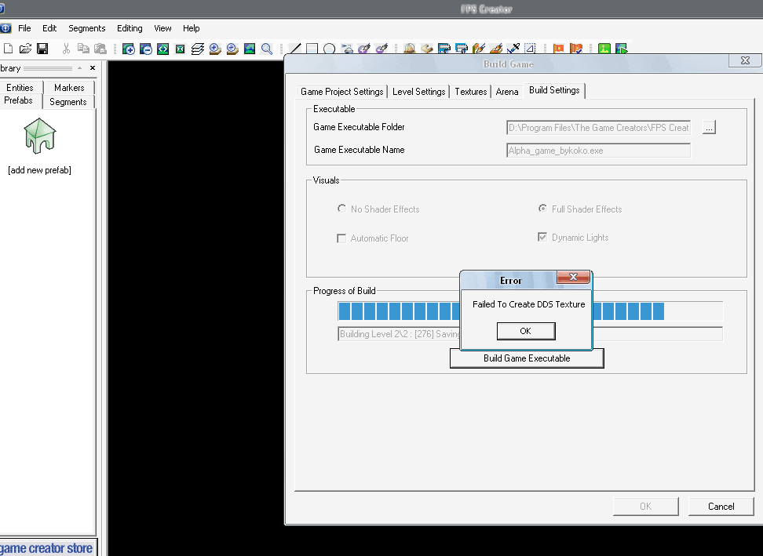Select the circle drawing tool
Image resolution: width=763 pixels, height=556 pixels.
click(330, 49)
